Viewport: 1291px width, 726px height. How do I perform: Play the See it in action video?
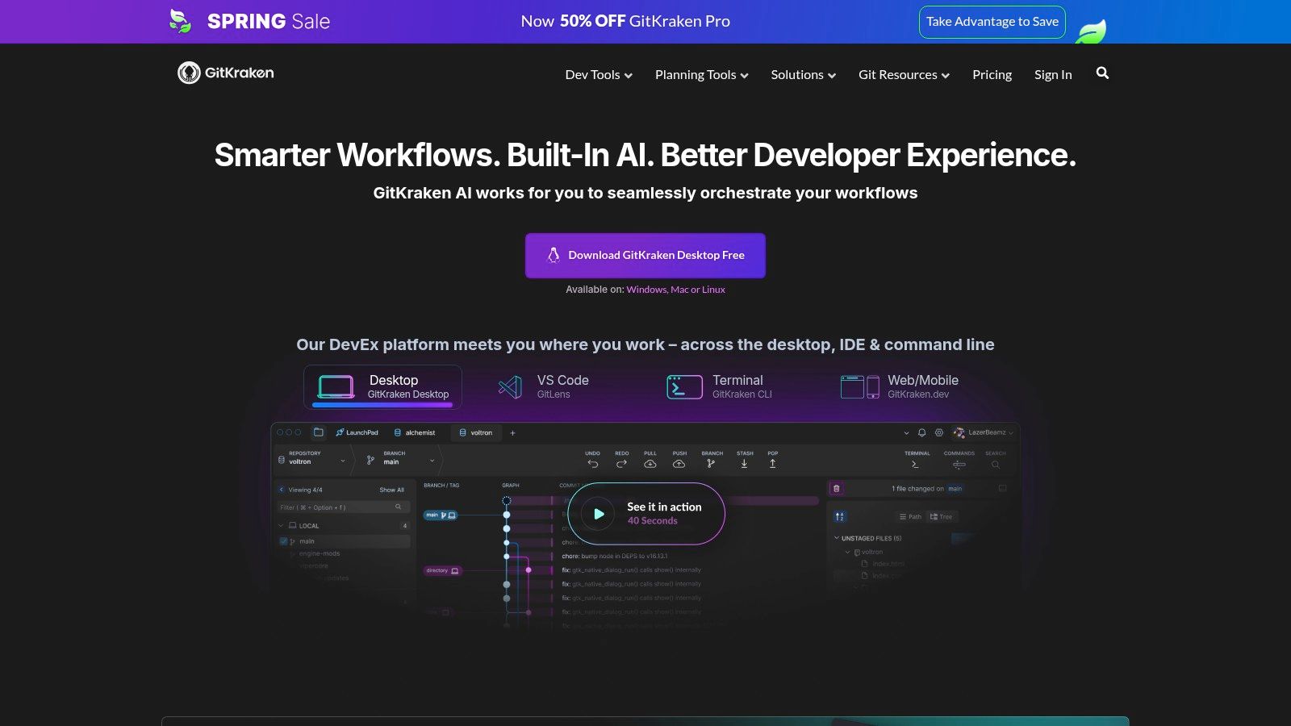[x=598, y=514]
